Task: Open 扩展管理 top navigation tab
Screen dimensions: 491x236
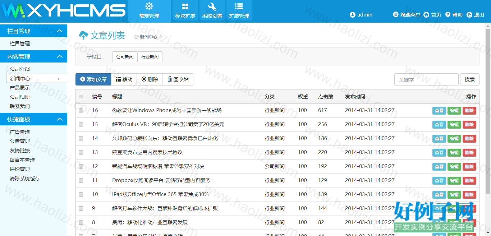Action: (x=239, y=11)
